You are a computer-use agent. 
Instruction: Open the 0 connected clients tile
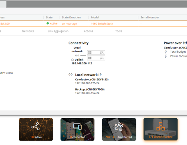[78, 129]
